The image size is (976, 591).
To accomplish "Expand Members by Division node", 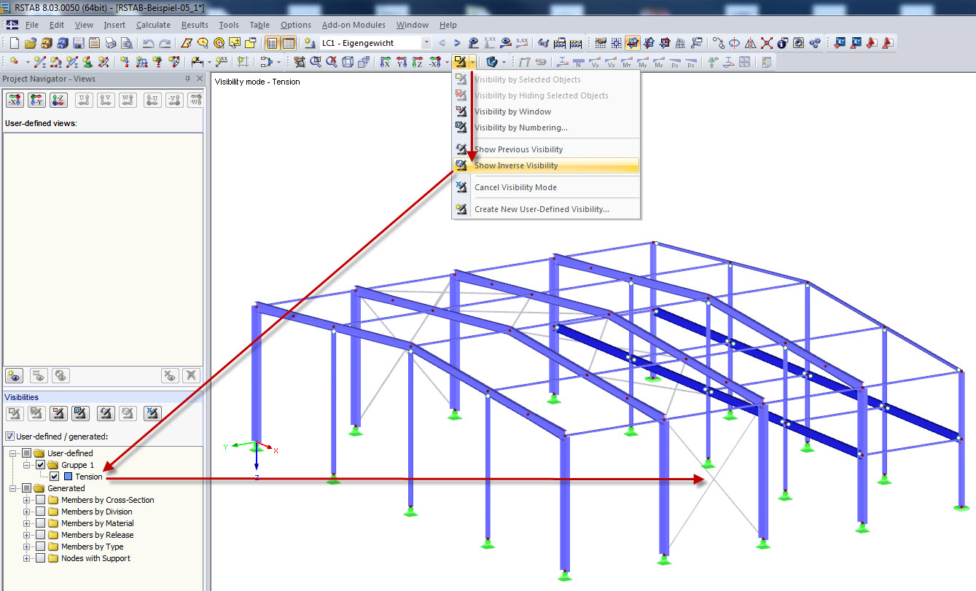I will click(27, 512).
